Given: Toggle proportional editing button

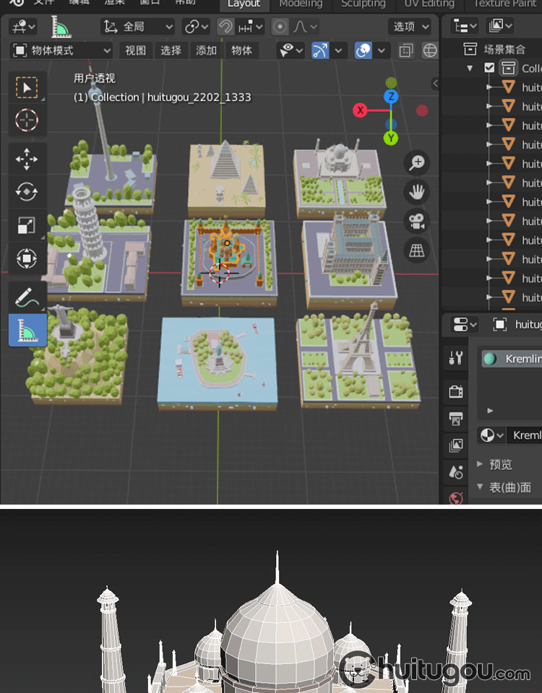Looking at the screenshot, I should coord(280,27).
